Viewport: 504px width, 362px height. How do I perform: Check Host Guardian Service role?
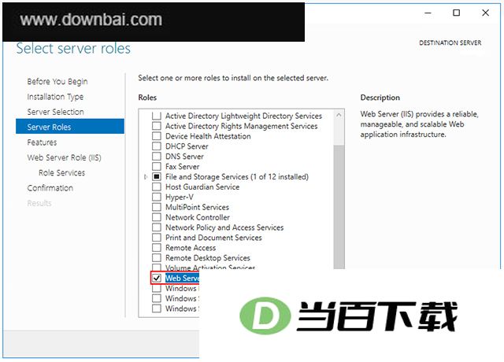pos(157,187)
